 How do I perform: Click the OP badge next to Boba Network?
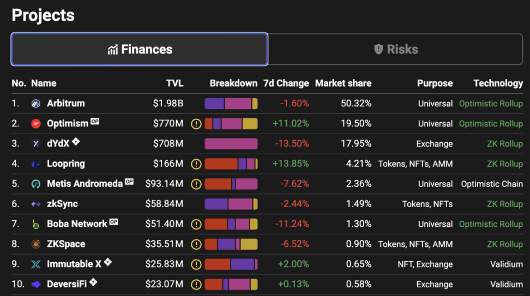[x=113, y=222]
